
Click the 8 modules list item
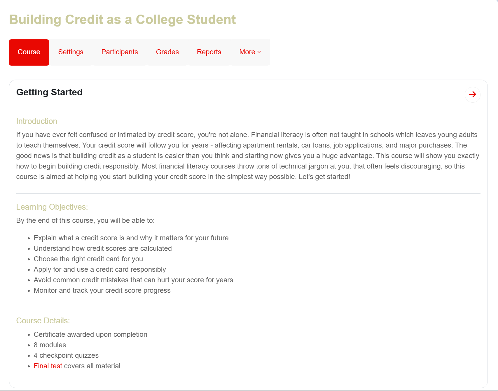tap(50, 345)
